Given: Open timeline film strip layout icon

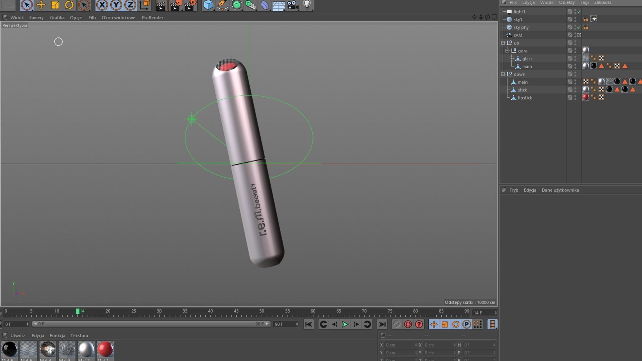Looking at the screenshot, I should pyautogui.click(x=492, y=324).
